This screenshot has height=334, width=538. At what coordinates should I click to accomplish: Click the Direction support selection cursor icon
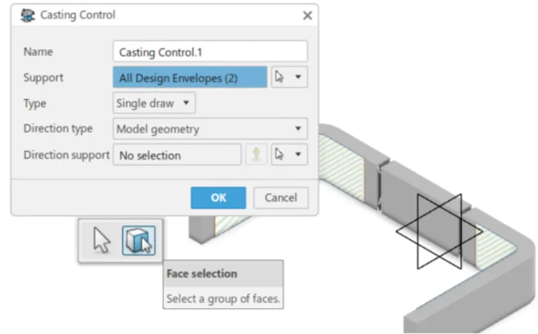[x=280, y=155]
